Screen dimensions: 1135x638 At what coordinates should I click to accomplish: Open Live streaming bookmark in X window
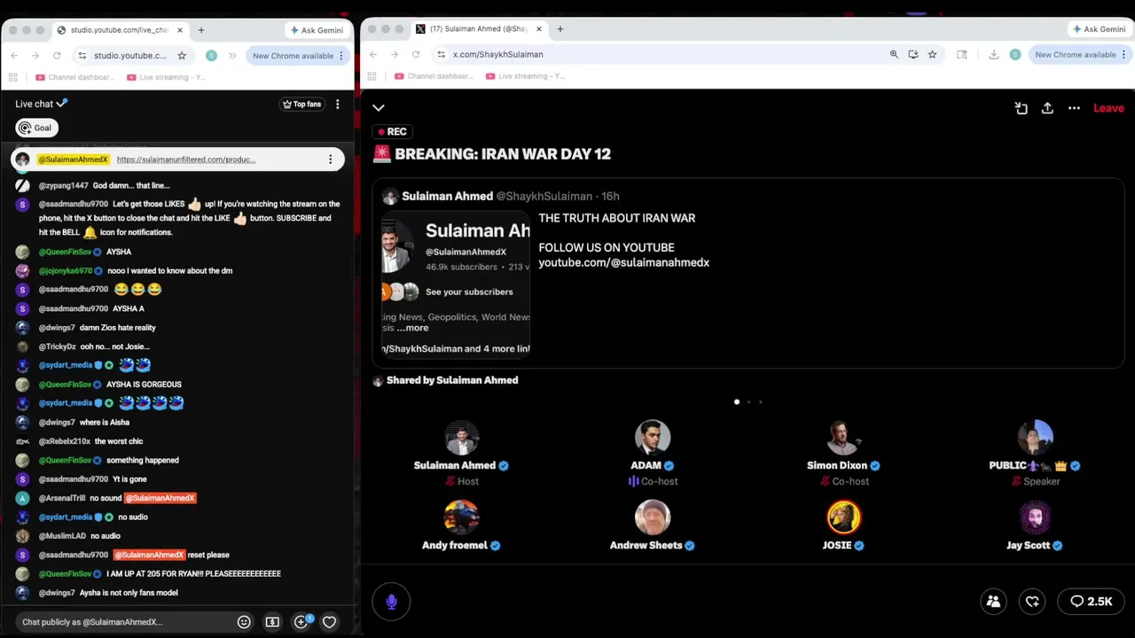(525, 76)
